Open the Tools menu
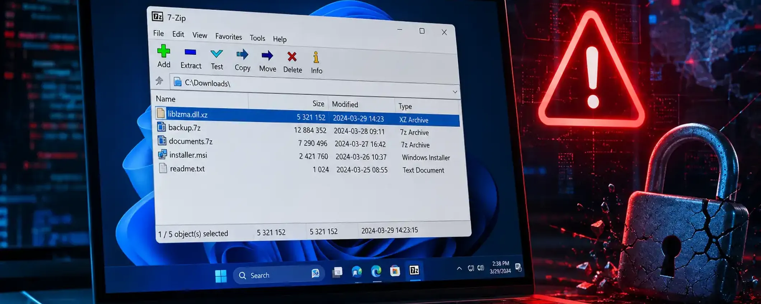This screenshot has width=761, height=304. pyautogui.click(x=257, y=38)
